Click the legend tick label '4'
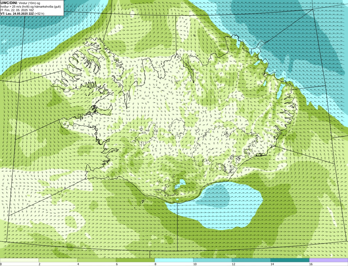This screenshot has height=266, width=348. click(x=78, y=264)
